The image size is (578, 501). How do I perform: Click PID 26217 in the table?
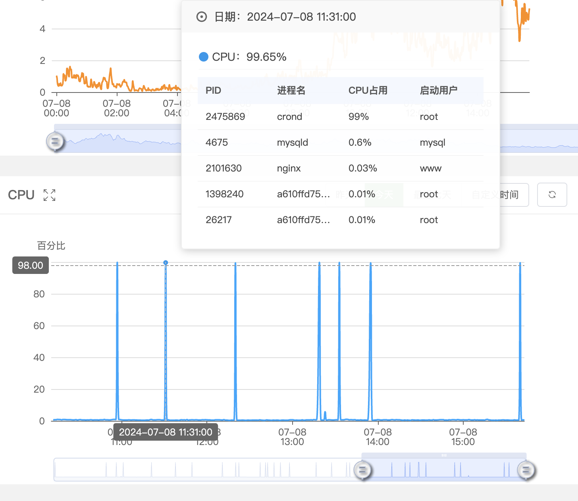[219, 220]
